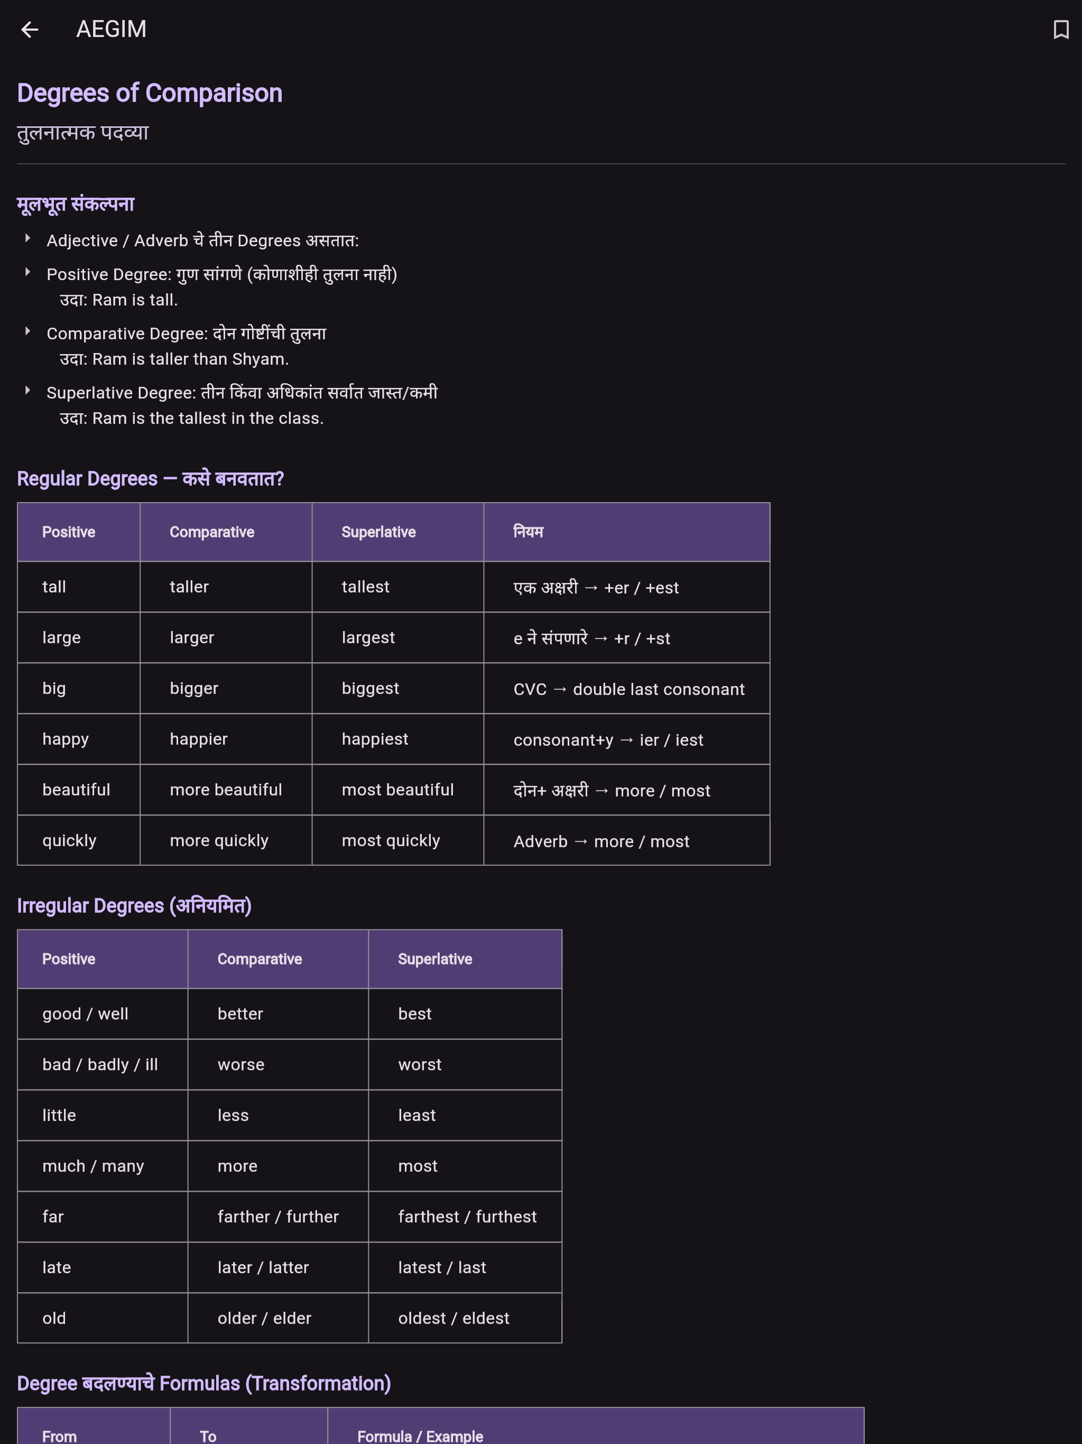This screenshot has width=1082, height=1444.
Task: Select the 'good / well' table cell
Action: tap(103, 1014)
